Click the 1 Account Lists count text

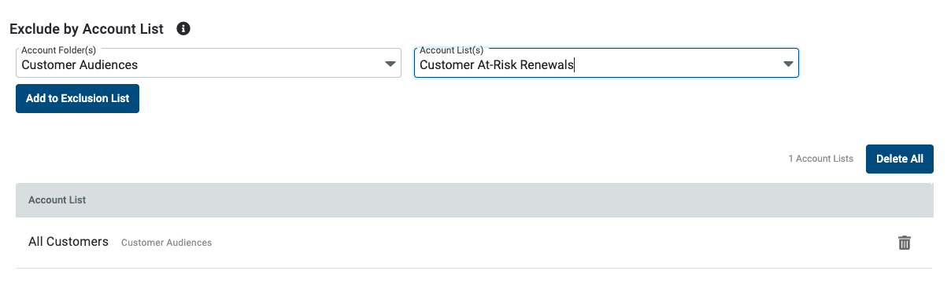tap(821, 159)
